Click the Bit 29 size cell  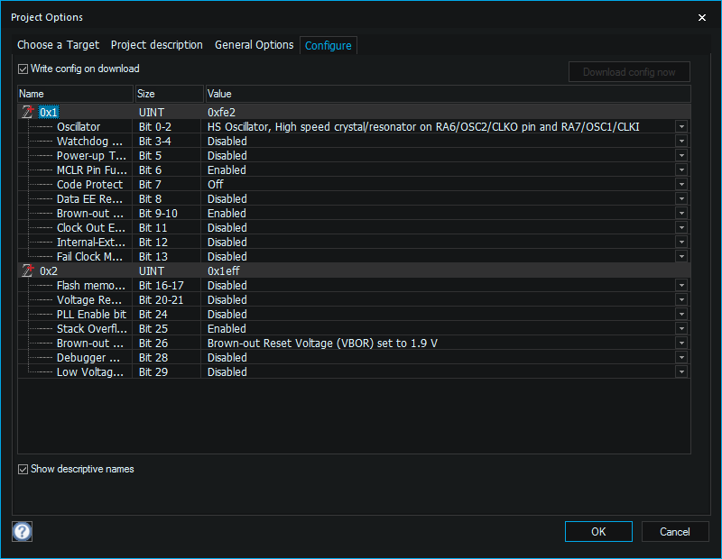pyautogui.click(x=153, y=371)
